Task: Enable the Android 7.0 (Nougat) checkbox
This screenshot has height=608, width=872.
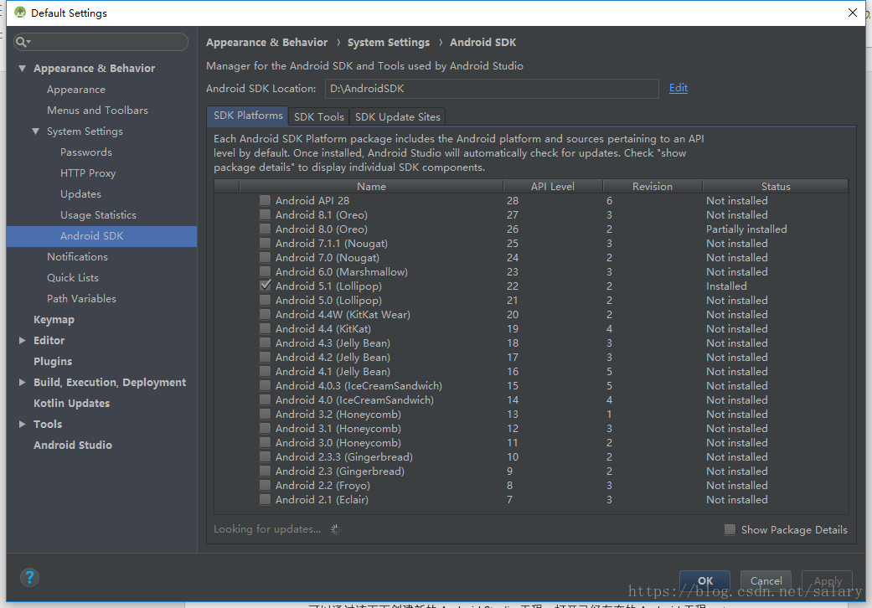Action: coord(266,257)
